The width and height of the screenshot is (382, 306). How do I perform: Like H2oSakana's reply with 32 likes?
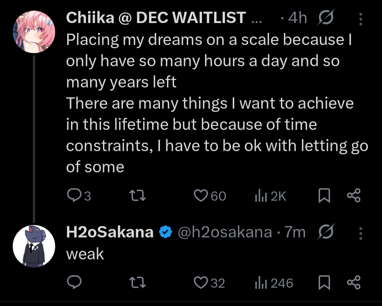coord(202,283)
